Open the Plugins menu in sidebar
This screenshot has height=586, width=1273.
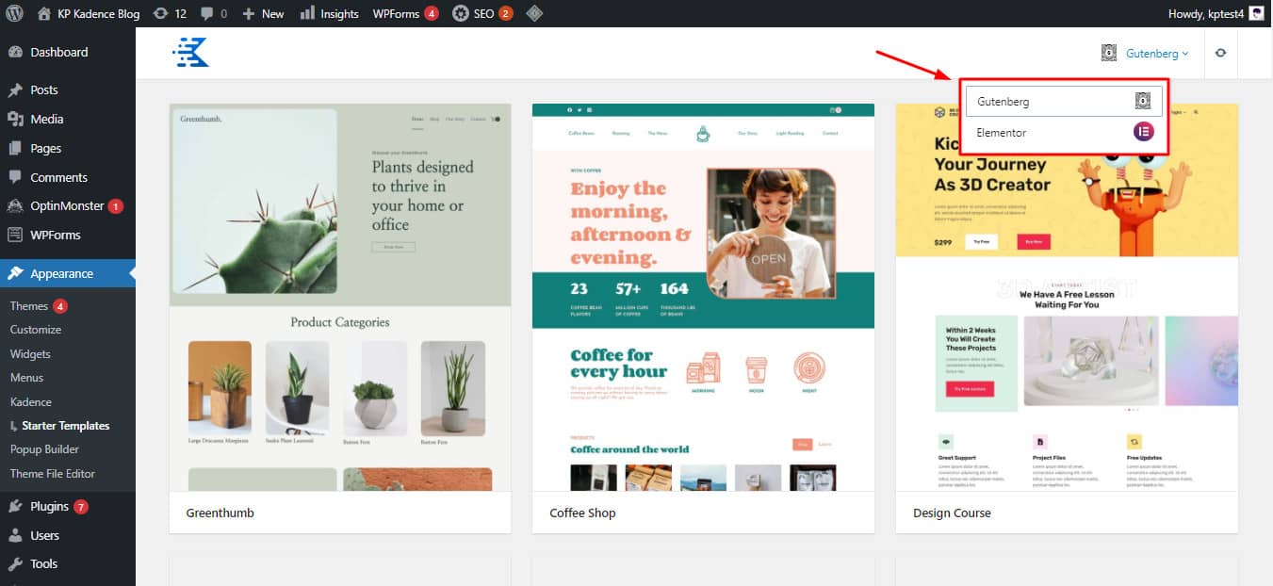(49, 506)
